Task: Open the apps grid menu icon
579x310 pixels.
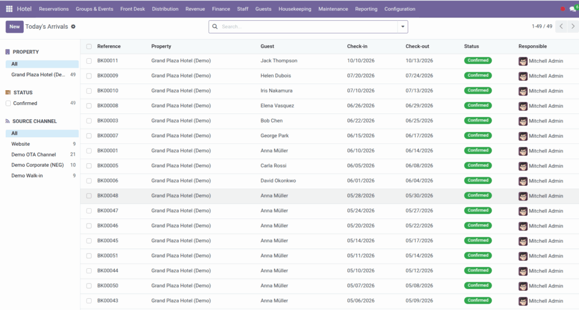Action: pos(9,9)
